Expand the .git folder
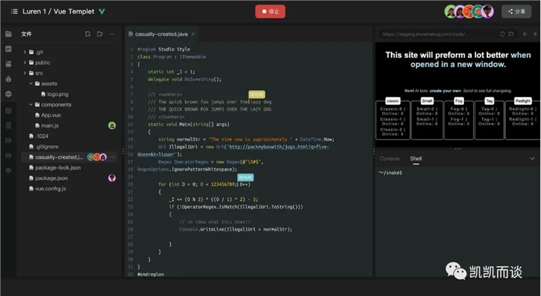This screenshot has width=541, height=296. pos(25,52)
